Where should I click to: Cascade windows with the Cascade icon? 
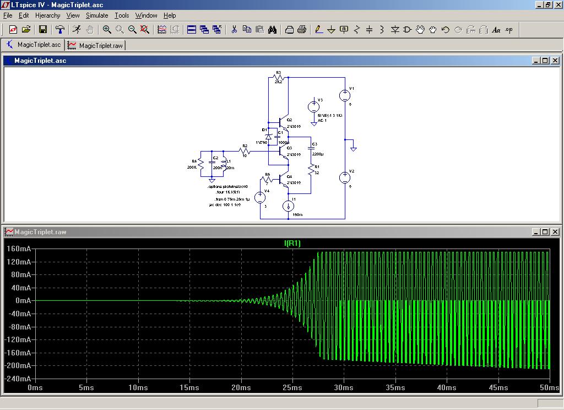click(204, 30)
